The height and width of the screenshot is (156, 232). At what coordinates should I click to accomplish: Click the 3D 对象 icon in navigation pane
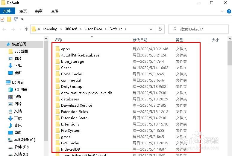tap(10, 90)
